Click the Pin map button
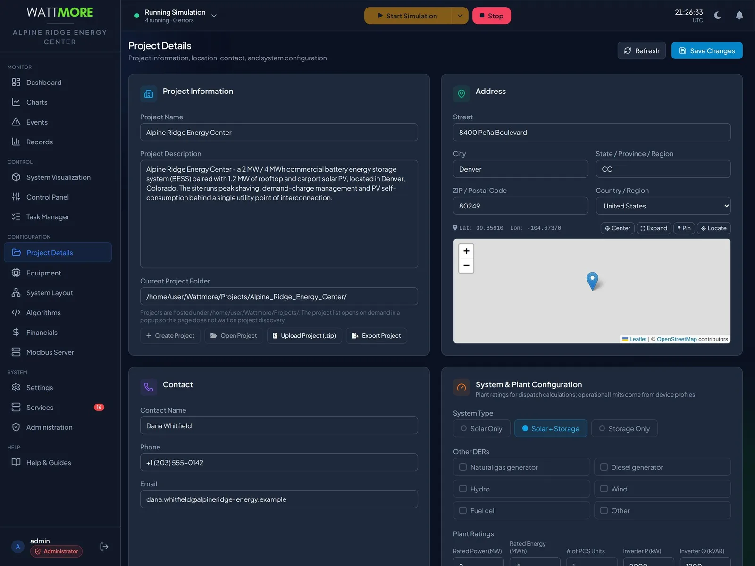The width and height of the screenshot is (755, 566). tap(684, 228)
